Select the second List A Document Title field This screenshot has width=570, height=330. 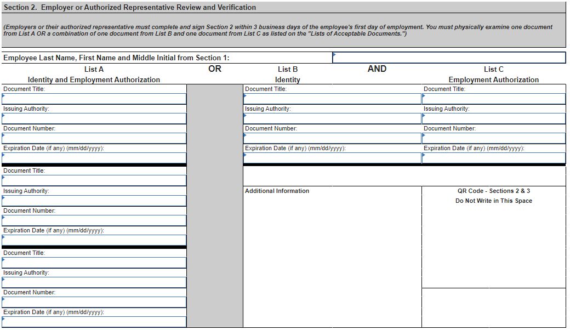(93, 181)
